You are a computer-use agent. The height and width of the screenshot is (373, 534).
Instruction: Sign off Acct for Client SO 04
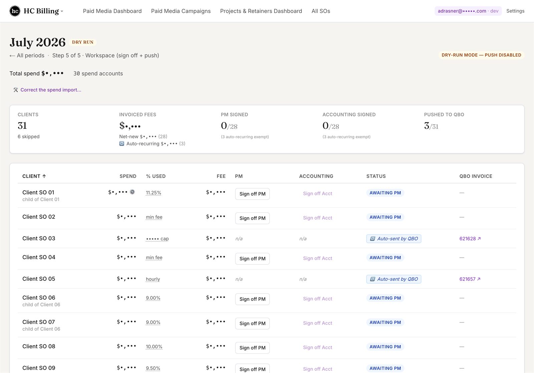(x=317, y=258)
